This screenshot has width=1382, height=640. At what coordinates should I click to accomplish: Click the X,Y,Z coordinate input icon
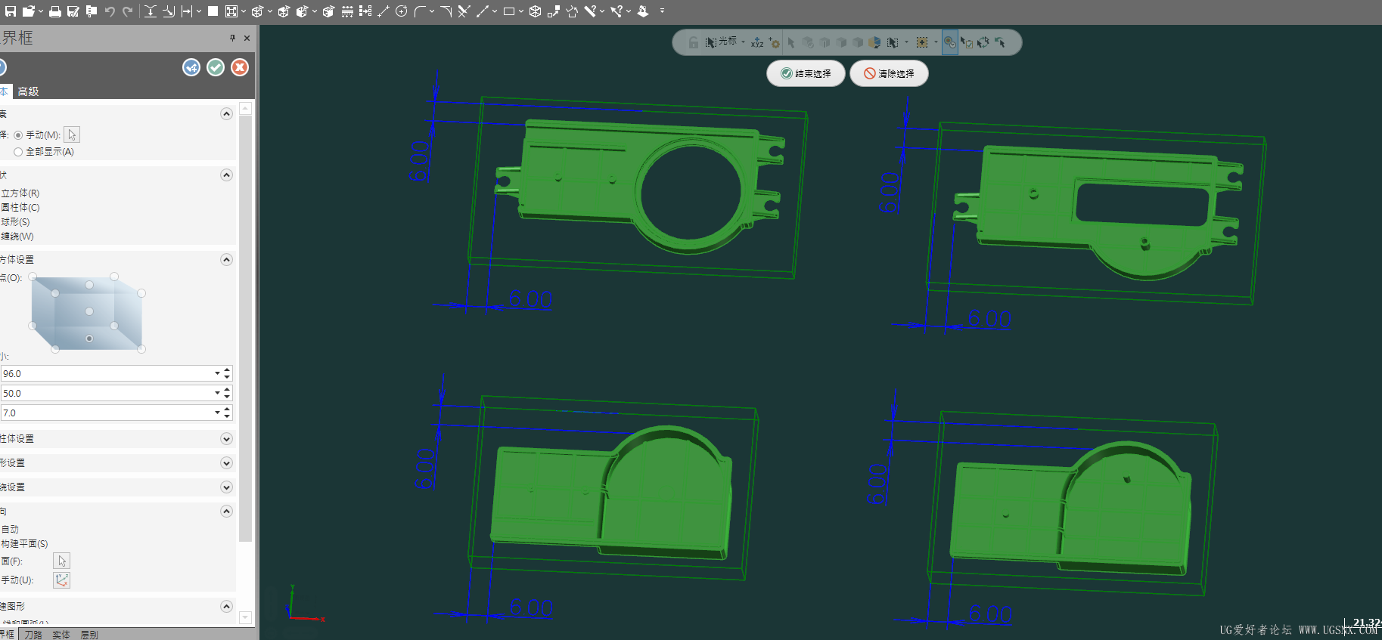(756, 43)
